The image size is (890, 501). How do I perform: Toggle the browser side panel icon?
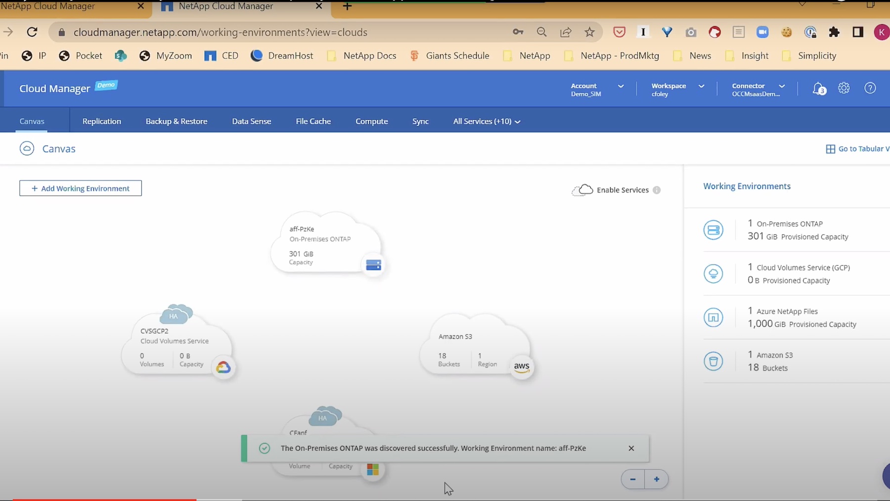click(858, 32)
